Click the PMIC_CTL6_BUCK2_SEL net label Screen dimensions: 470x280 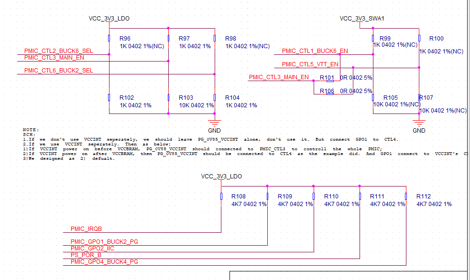point(58,71)
